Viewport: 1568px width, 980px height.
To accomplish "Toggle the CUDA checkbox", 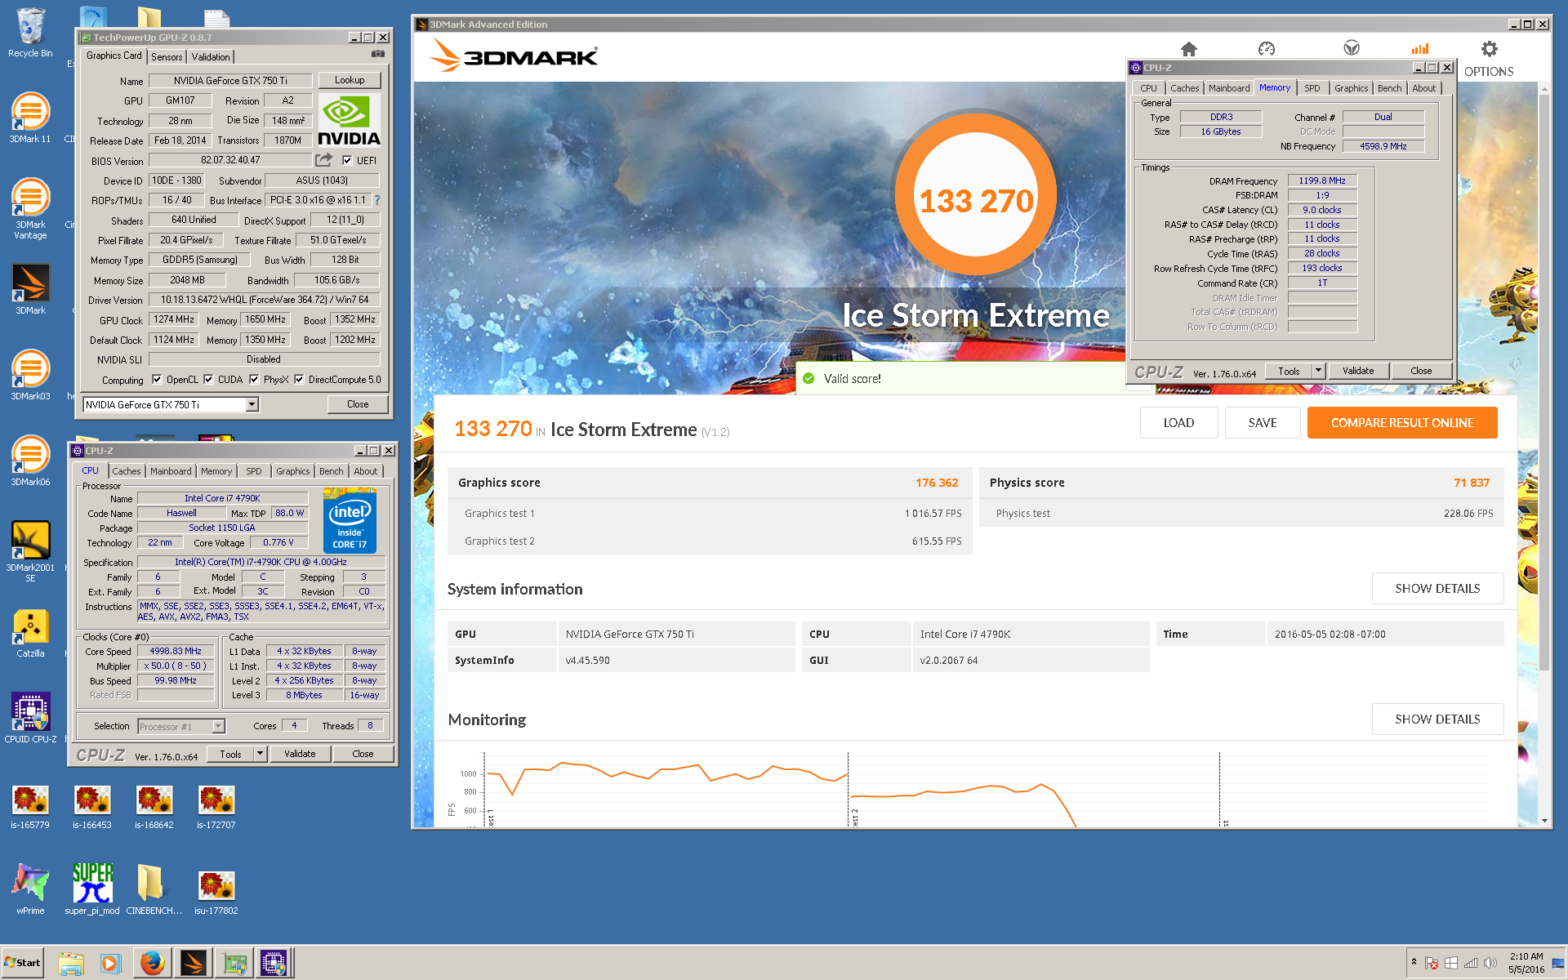I will coord(208,379).
